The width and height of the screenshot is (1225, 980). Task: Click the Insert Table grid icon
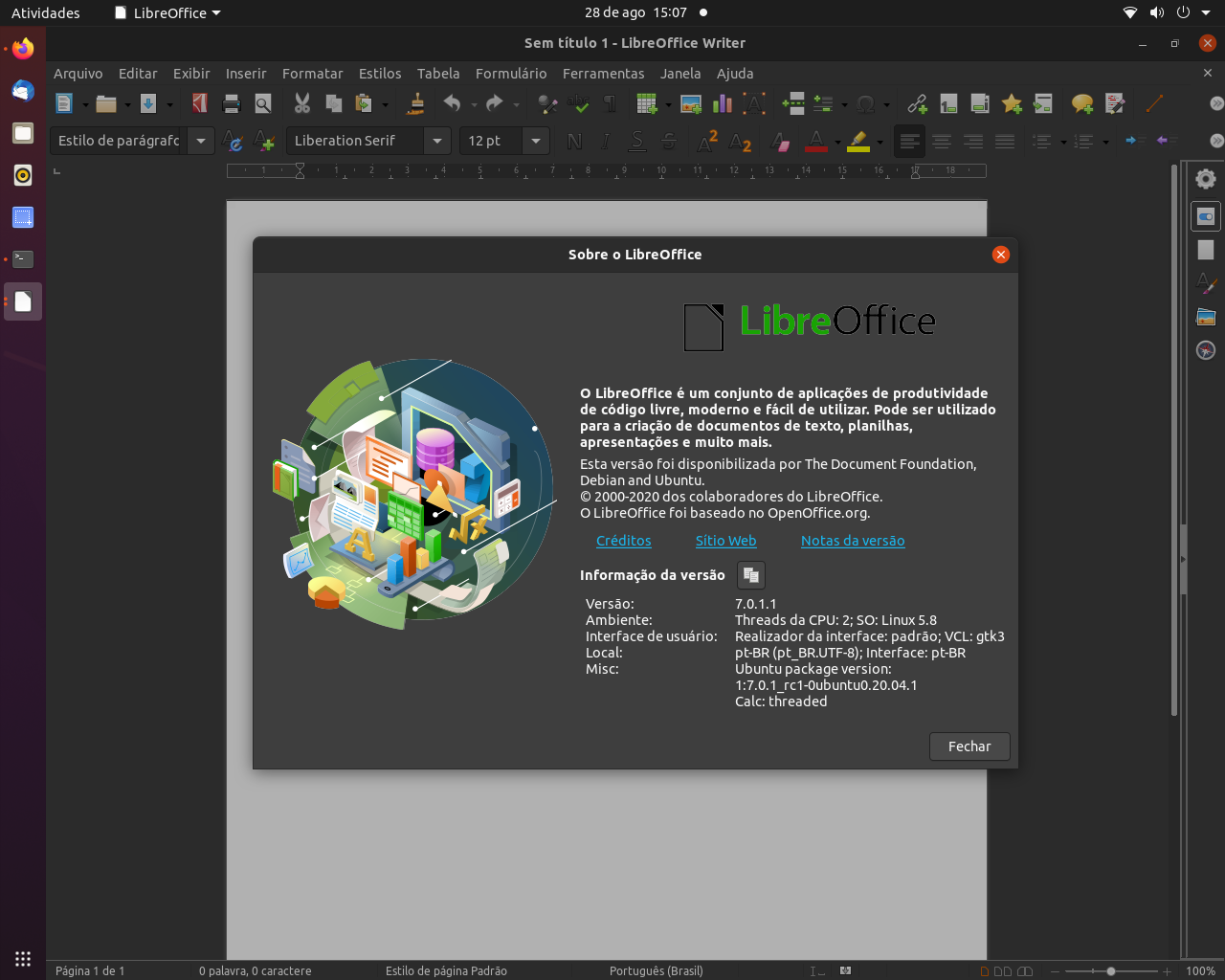[x=647, y=103]
